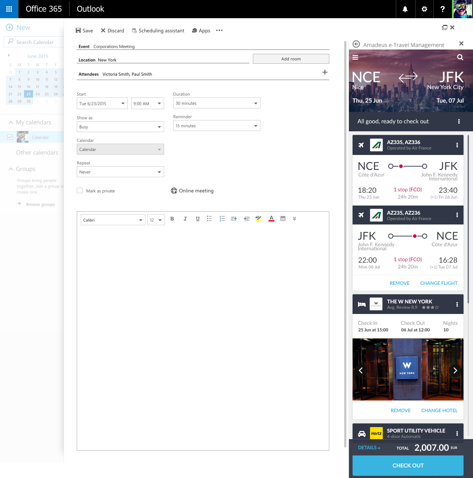The height and width of the screenshot is (478, 473).
Task: Open options for flight AZ335, AZ336
Action: [457, 145]
